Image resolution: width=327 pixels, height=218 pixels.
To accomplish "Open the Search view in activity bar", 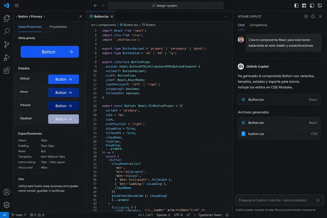I will click(7, 31).
